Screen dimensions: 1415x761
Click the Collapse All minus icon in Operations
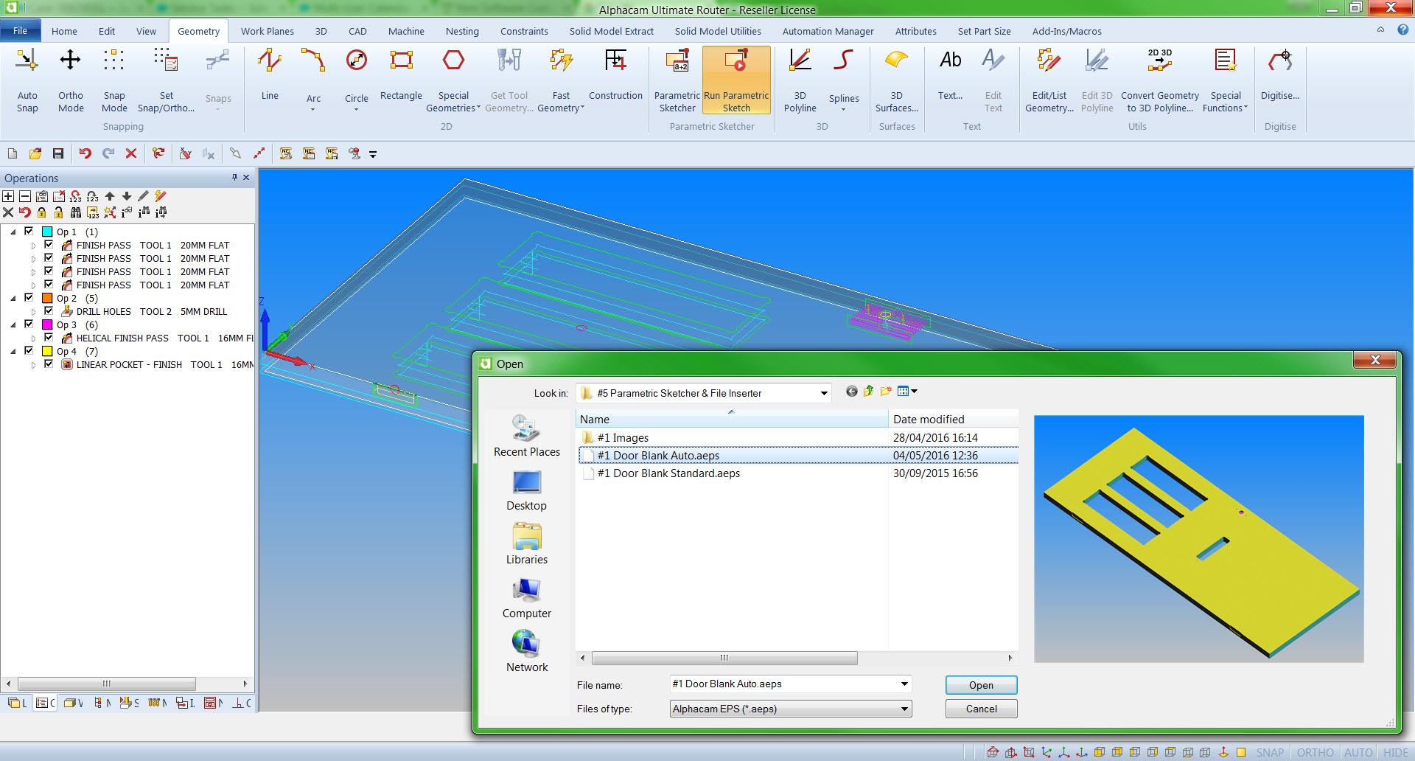click(x=25, y=196)
